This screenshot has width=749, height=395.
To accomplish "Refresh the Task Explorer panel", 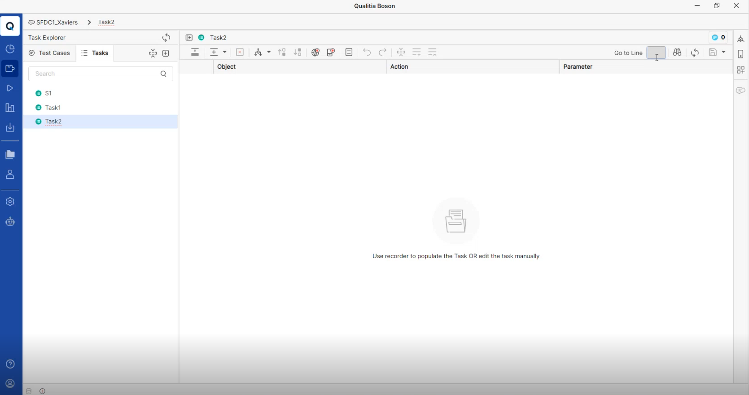I will (166, 38).
